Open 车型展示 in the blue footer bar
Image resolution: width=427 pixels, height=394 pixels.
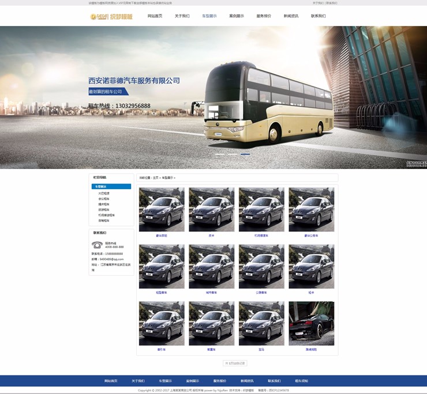165,381
